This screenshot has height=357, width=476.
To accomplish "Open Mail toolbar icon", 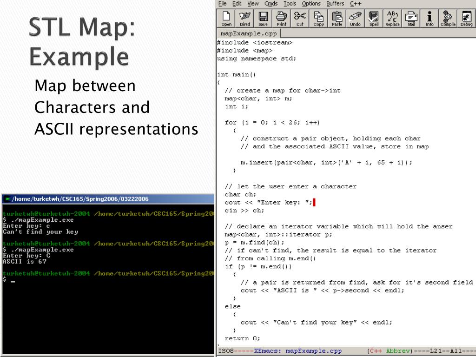I will point(411,19).
